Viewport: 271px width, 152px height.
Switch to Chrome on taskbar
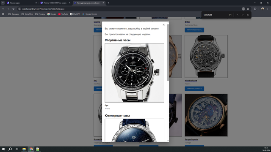coord(31,149)
